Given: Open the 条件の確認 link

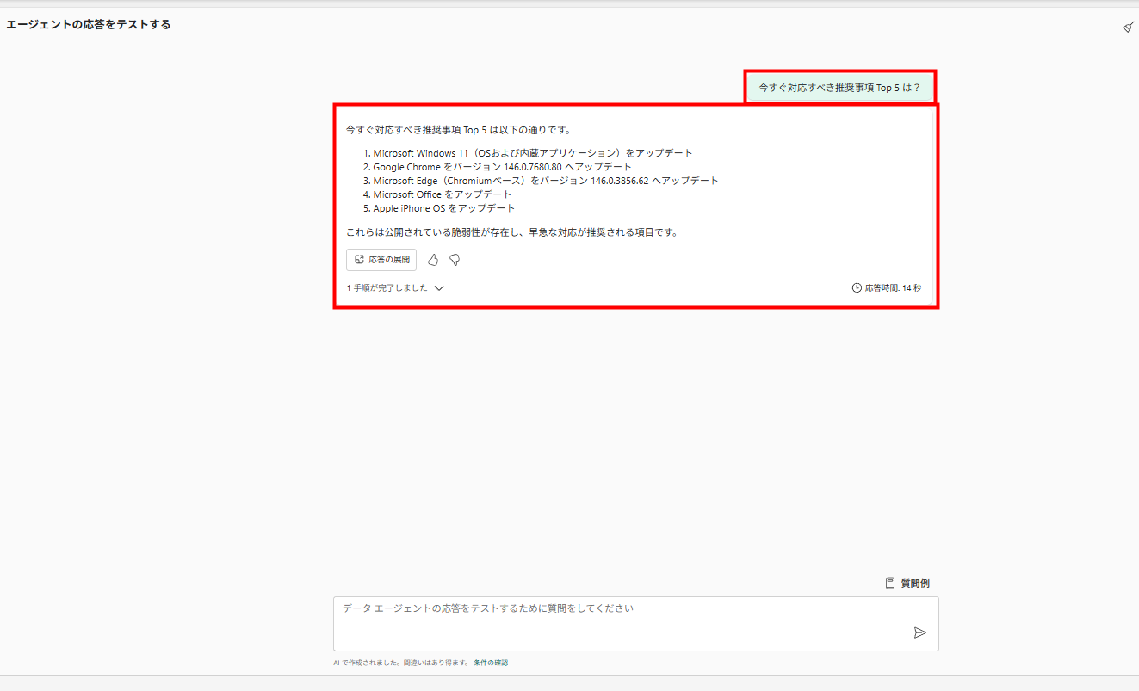Looking at the screenshot, I should [x=491, y=663].
